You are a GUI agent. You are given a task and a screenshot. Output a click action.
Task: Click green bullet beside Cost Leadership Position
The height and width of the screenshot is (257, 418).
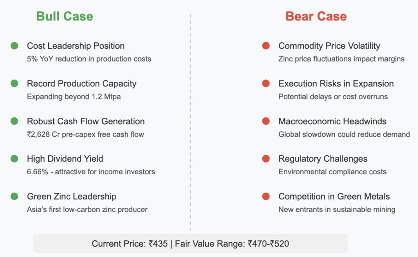point(14,46)
